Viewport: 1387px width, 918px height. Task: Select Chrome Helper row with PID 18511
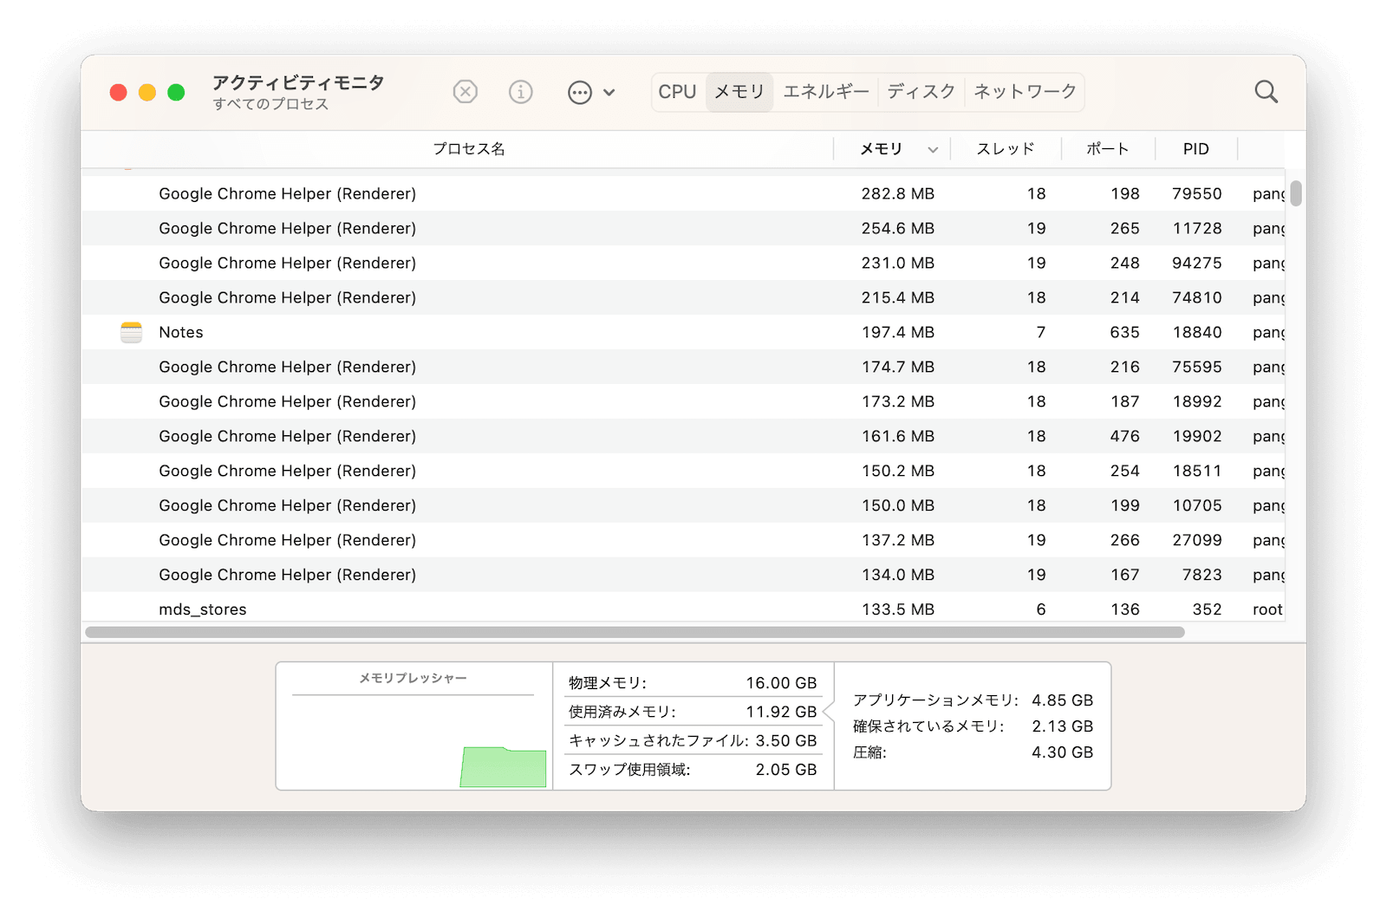coord(683,471)
